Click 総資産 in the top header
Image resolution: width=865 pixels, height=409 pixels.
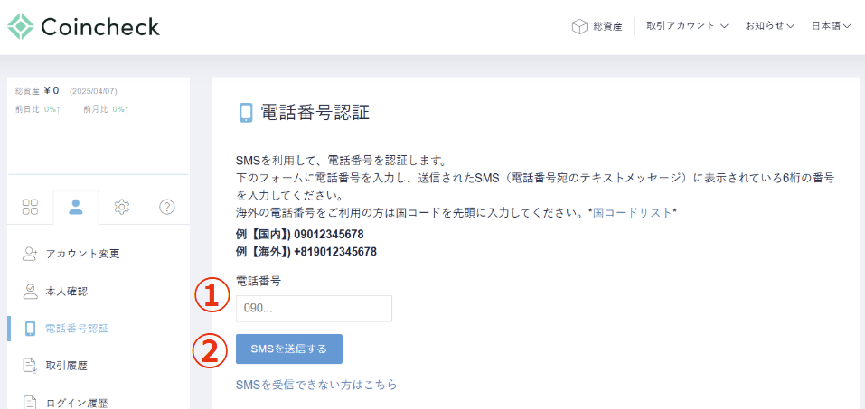[607, 26]
